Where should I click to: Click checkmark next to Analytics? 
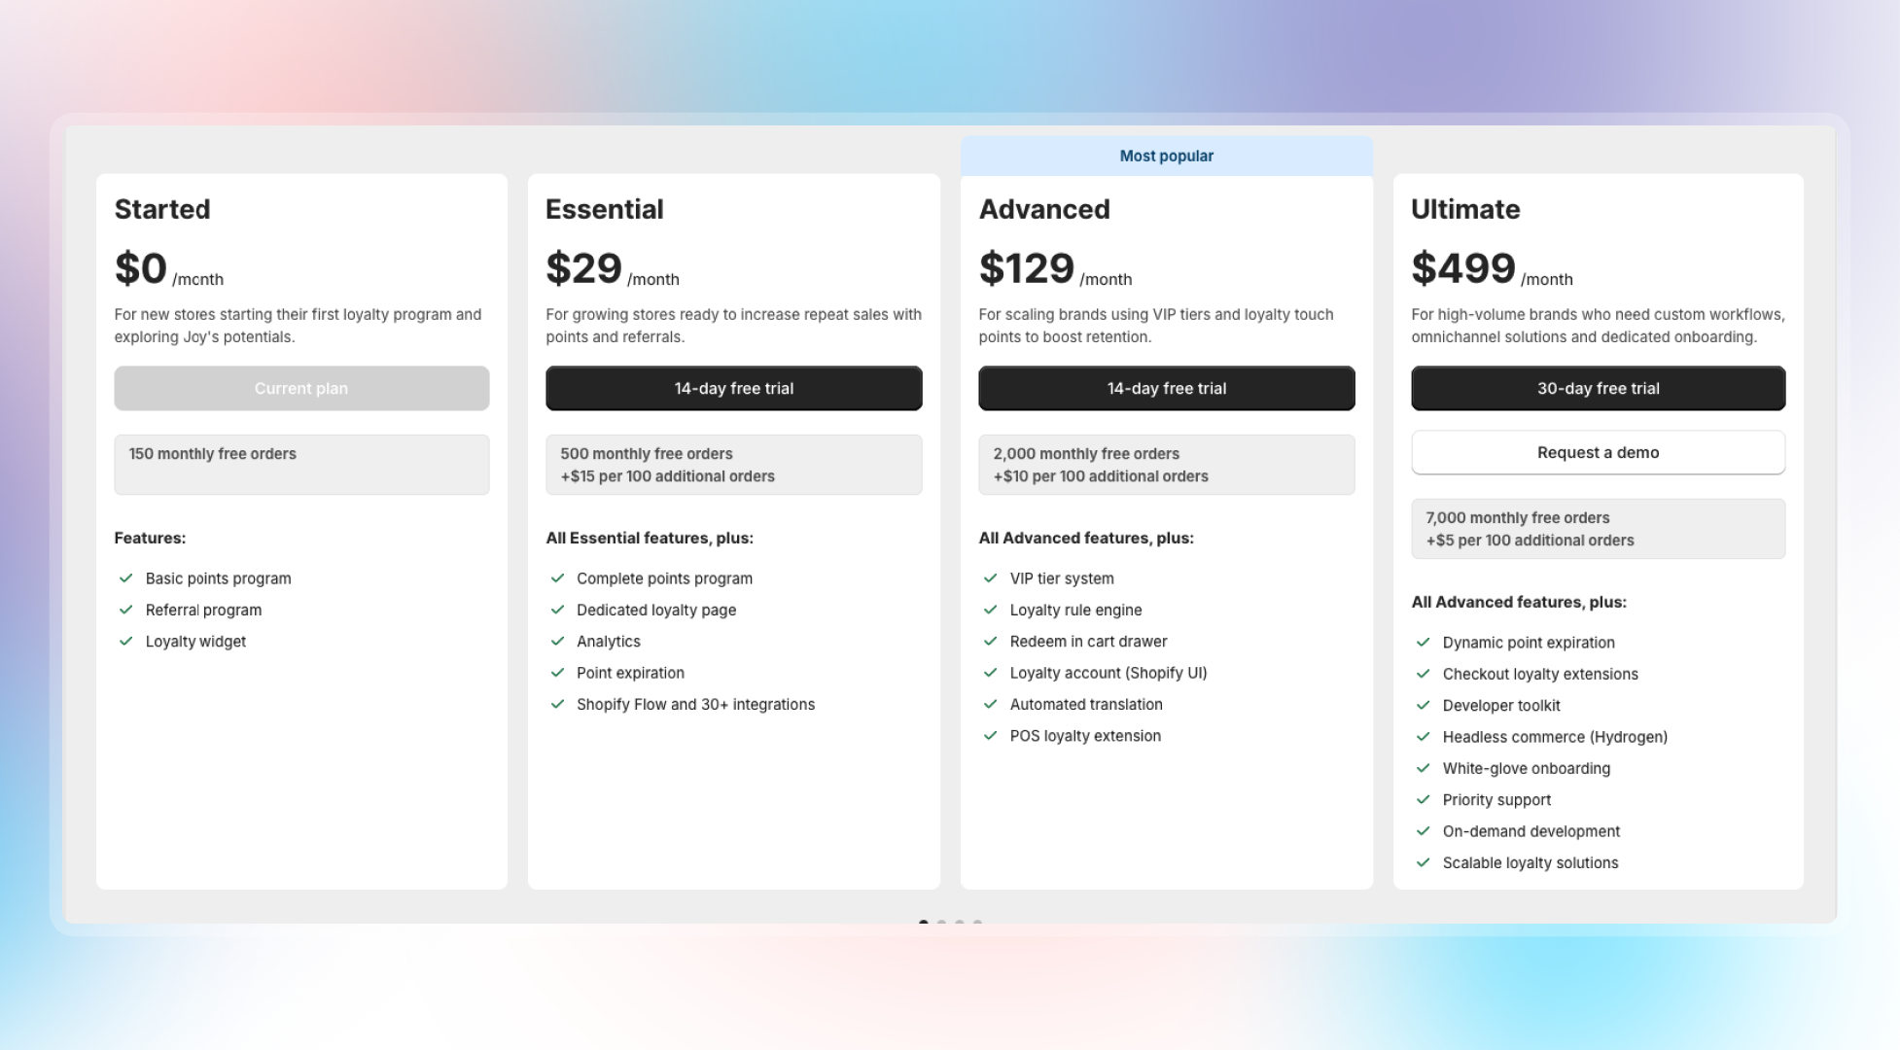tap(557, 642)
